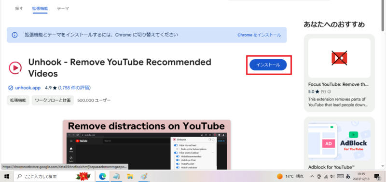Click the weather widget 14°C 晴れ

(x=290, y=176)
